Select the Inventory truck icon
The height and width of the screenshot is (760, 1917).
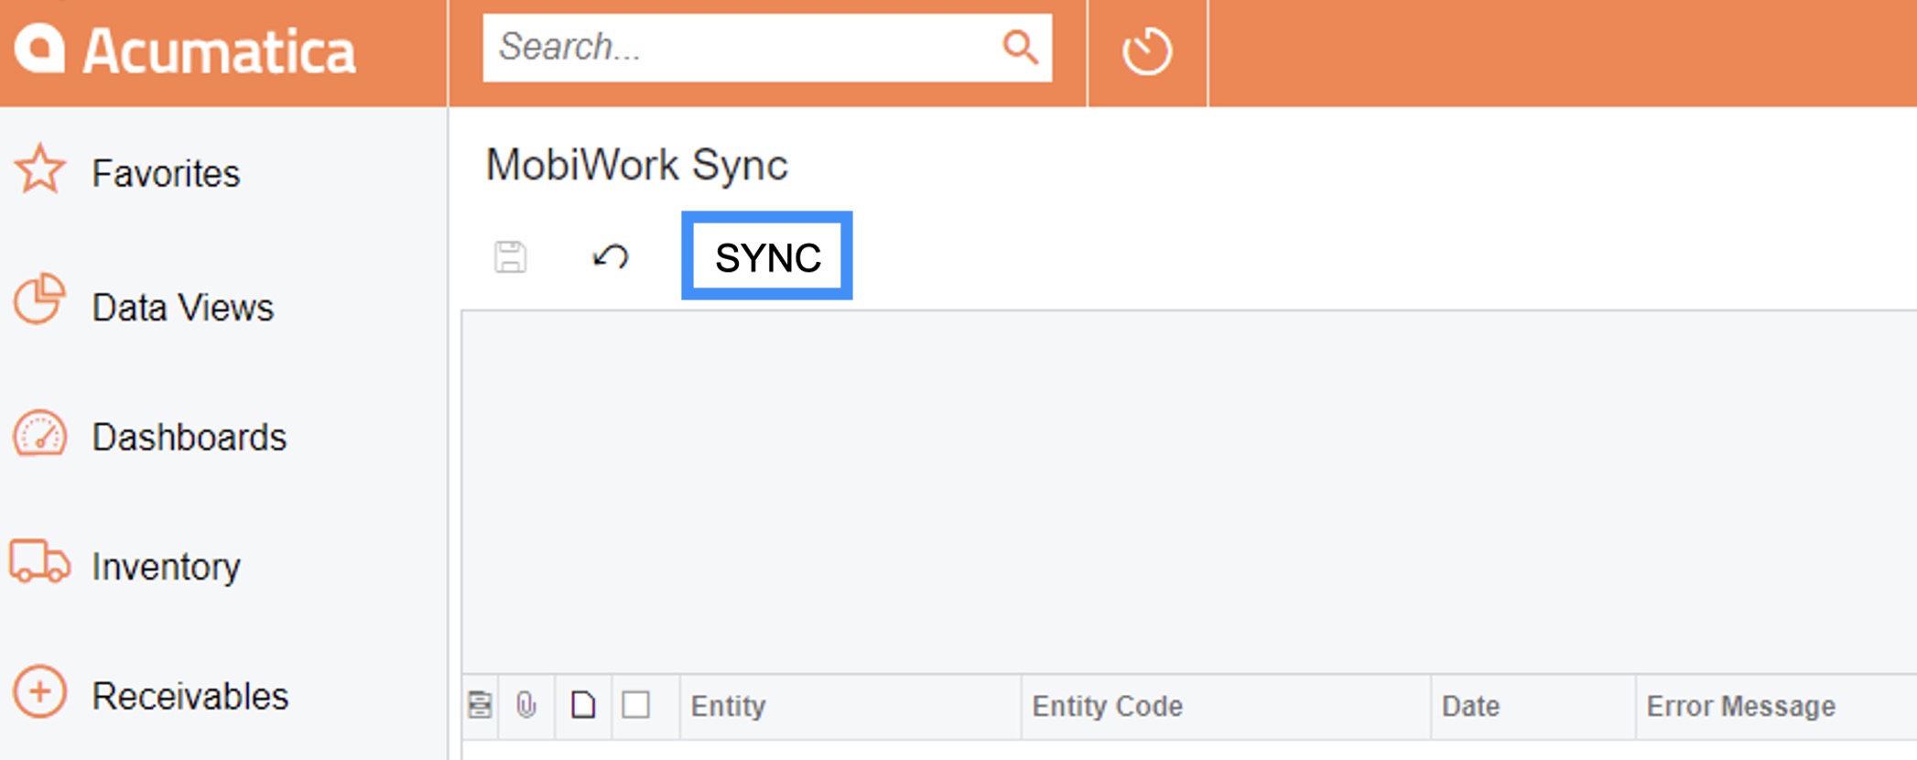point(39,562)
